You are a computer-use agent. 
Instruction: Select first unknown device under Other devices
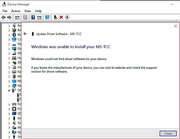pyautogui.click(x=19, y=95)
